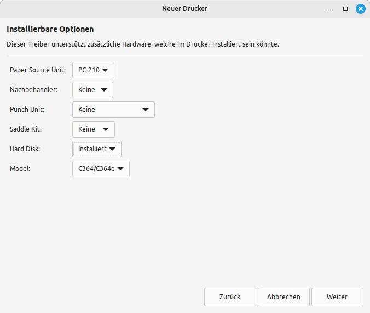The height and width of the screenshot is (313, 370).
Task: Click the Nachbehandler label
Action: tap(34, 90)
